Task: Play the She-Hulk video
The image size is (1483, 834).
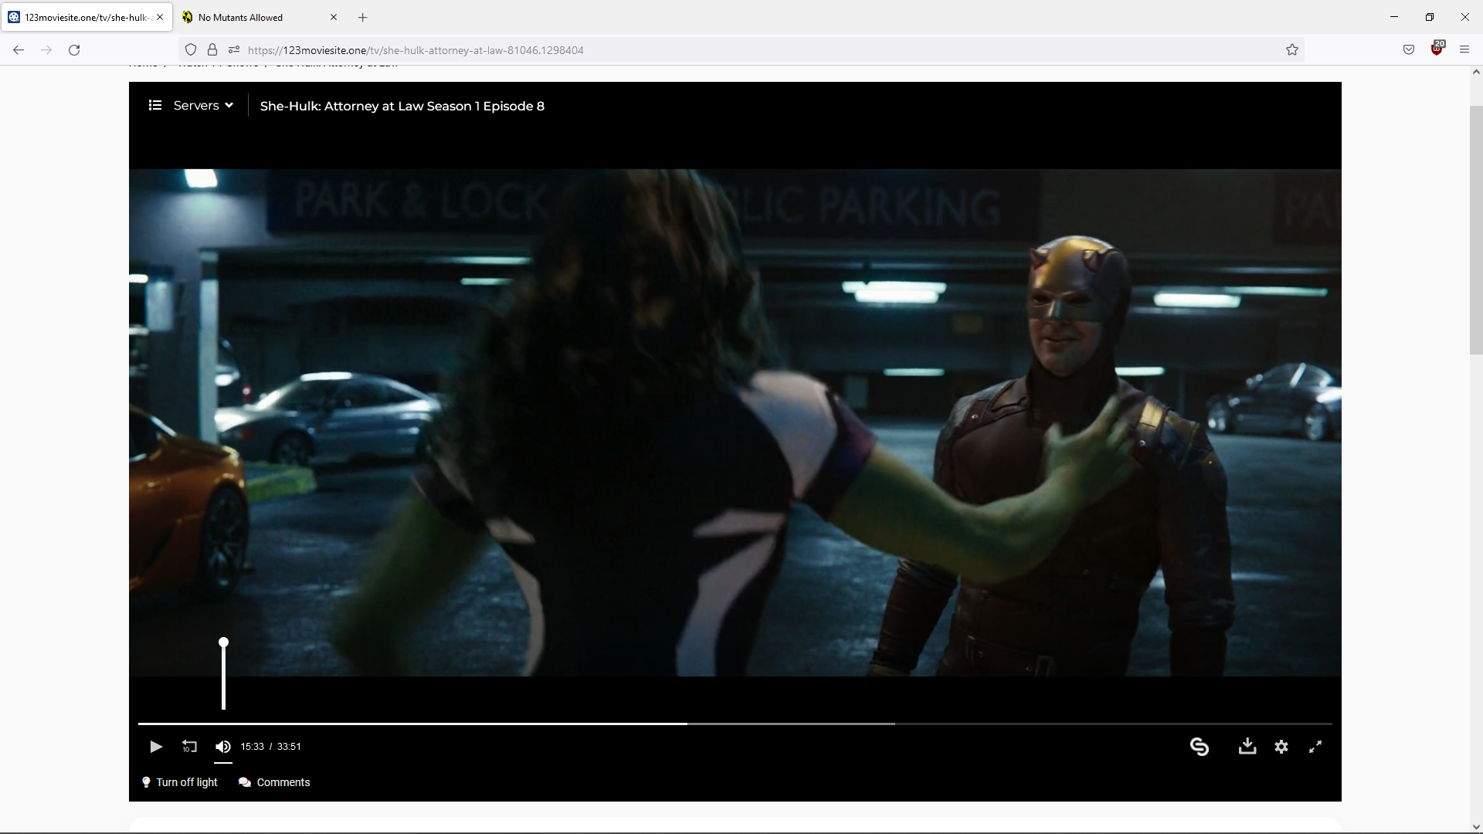Action: (x=156, y=747)
